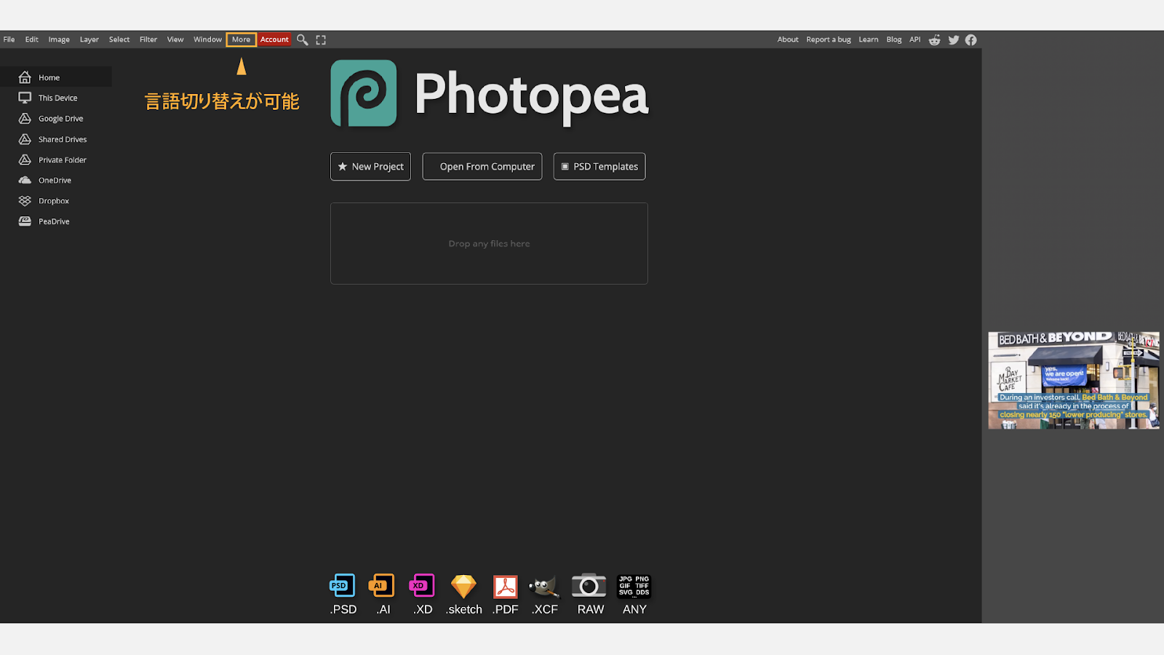Click the Drop any files here area

point(489,244)
